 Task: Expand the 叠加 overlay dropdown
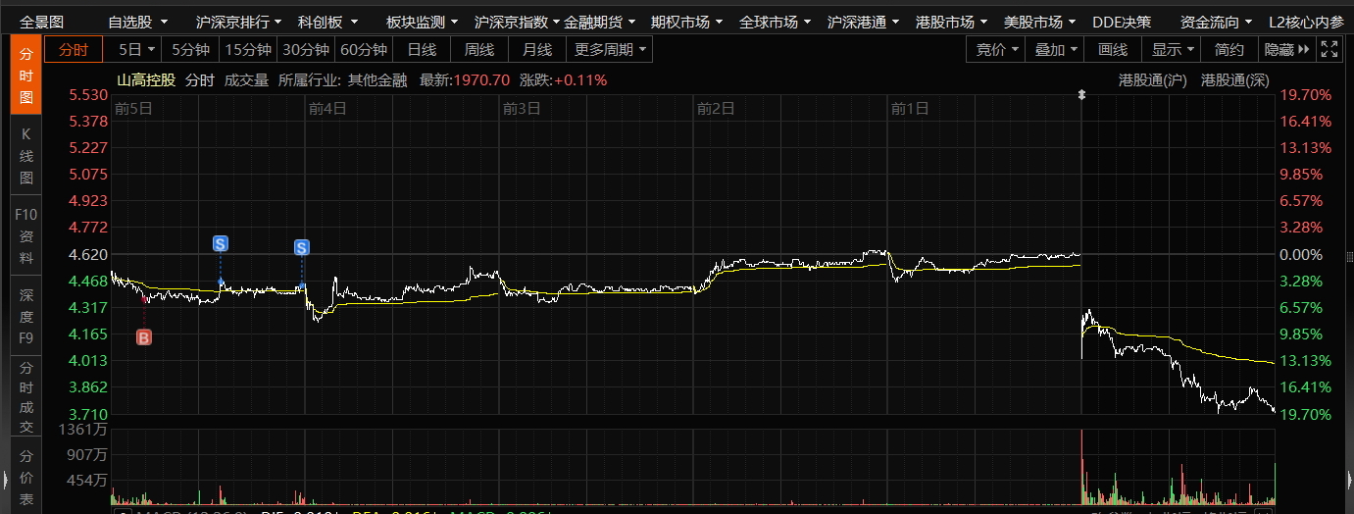[1057, 49]
